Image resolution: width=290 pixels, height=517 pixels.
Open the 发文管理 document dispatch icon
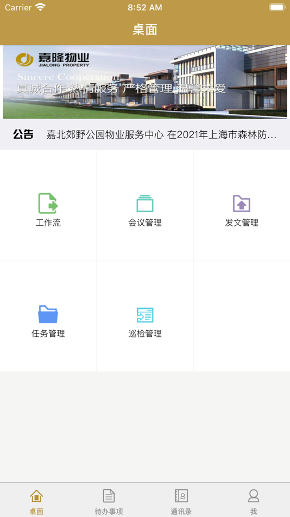point(242,203)
